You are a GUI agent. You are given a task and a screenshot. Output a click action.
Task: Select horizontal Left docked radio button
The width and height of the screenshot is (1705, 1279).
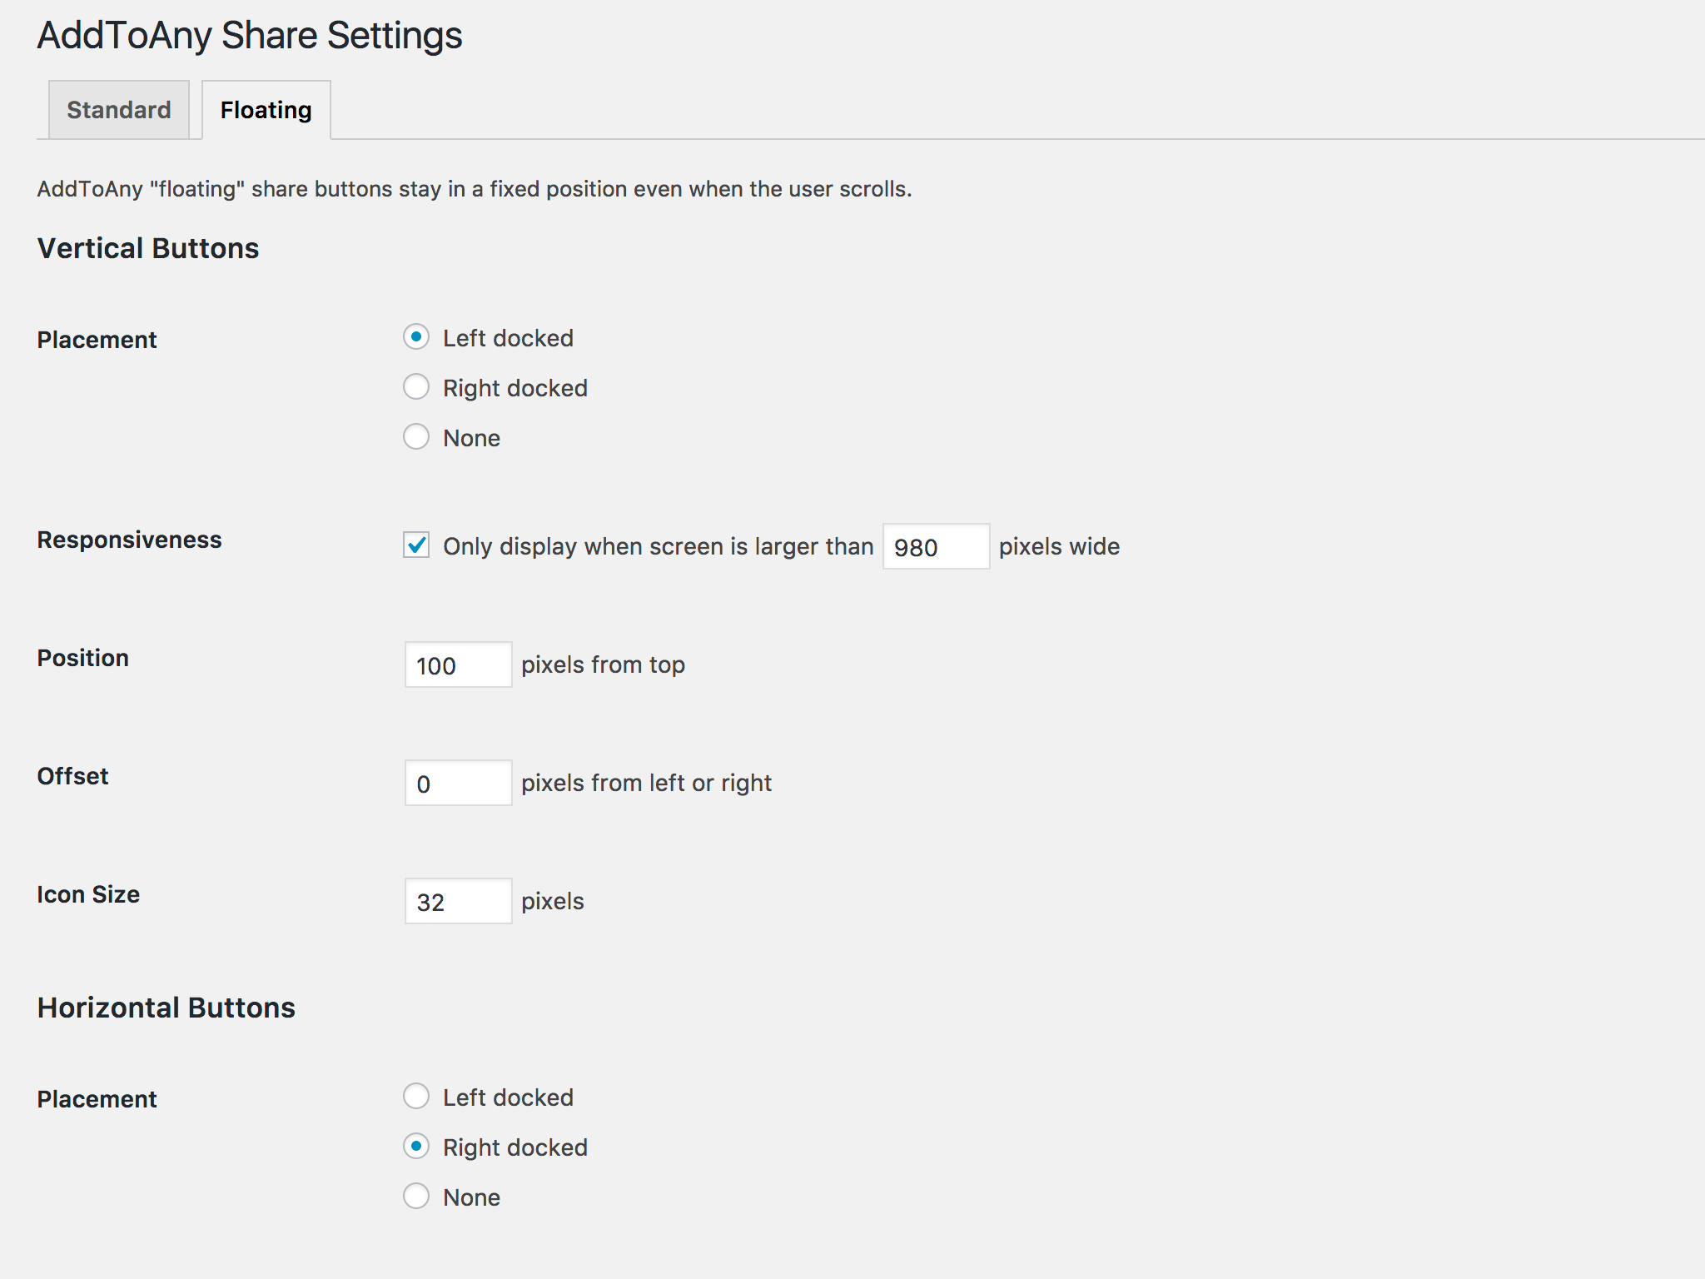416,1097
